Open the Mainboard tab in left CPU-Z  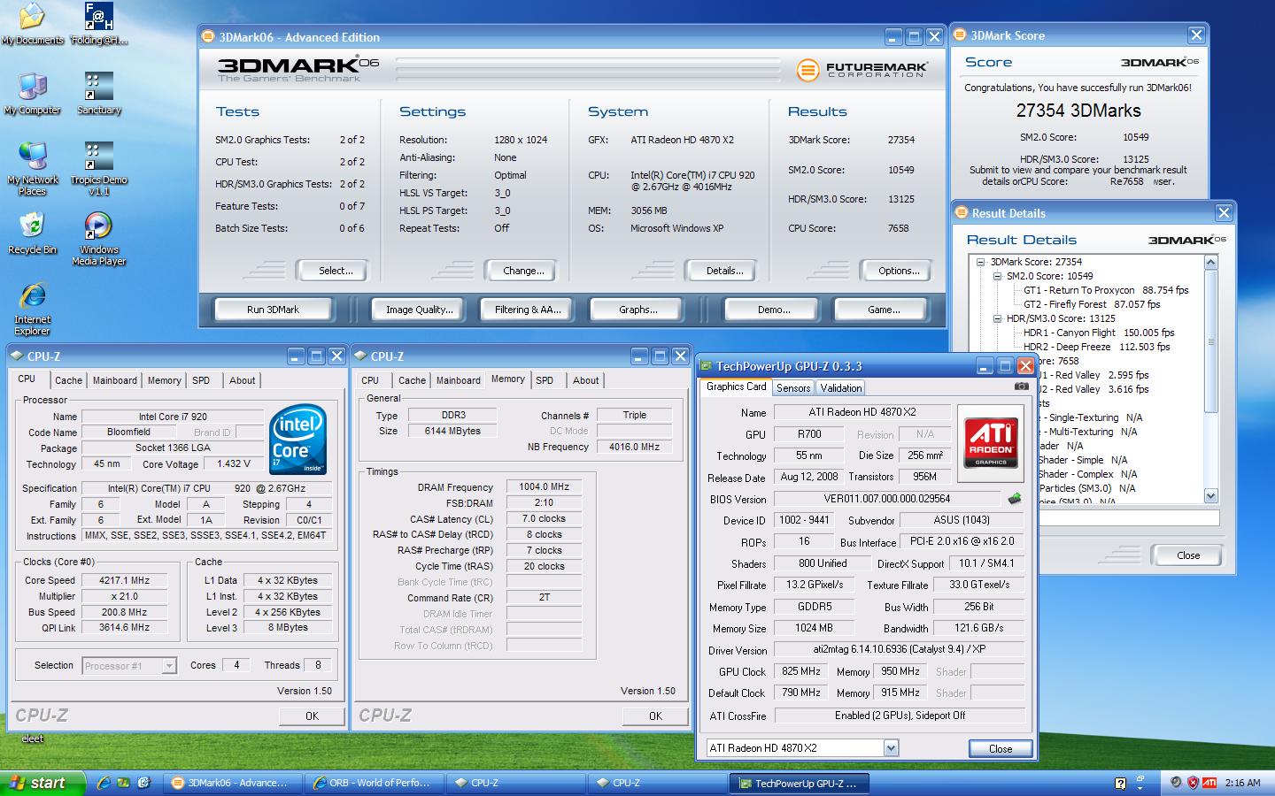point(115,380)
